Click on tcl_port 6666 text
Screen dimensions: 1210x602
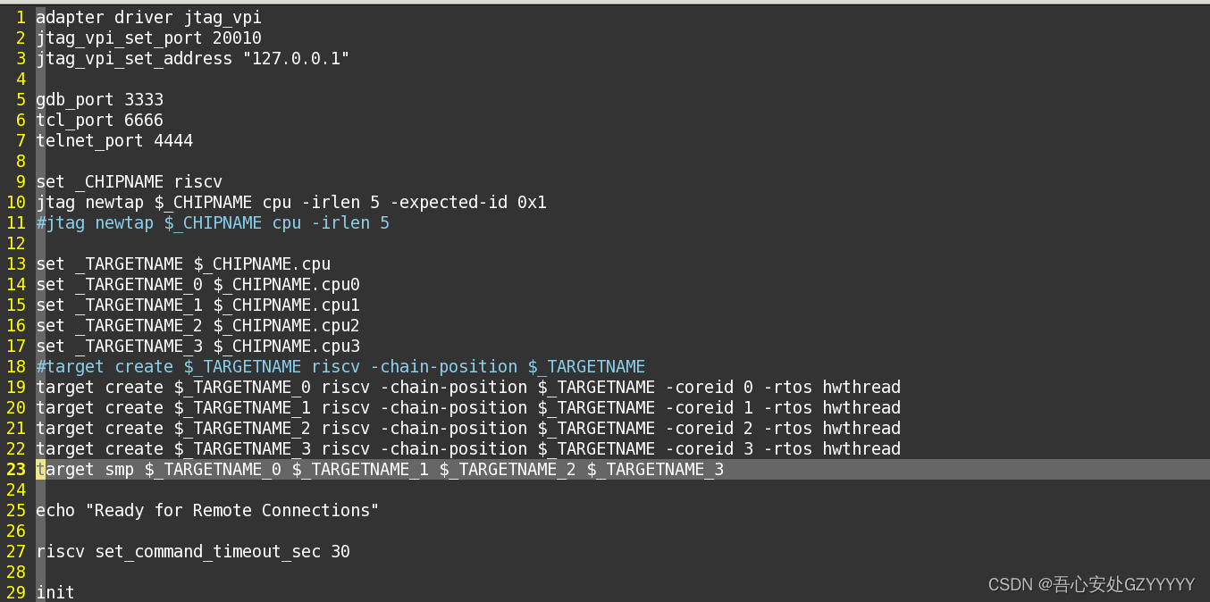tap(100, 120)
